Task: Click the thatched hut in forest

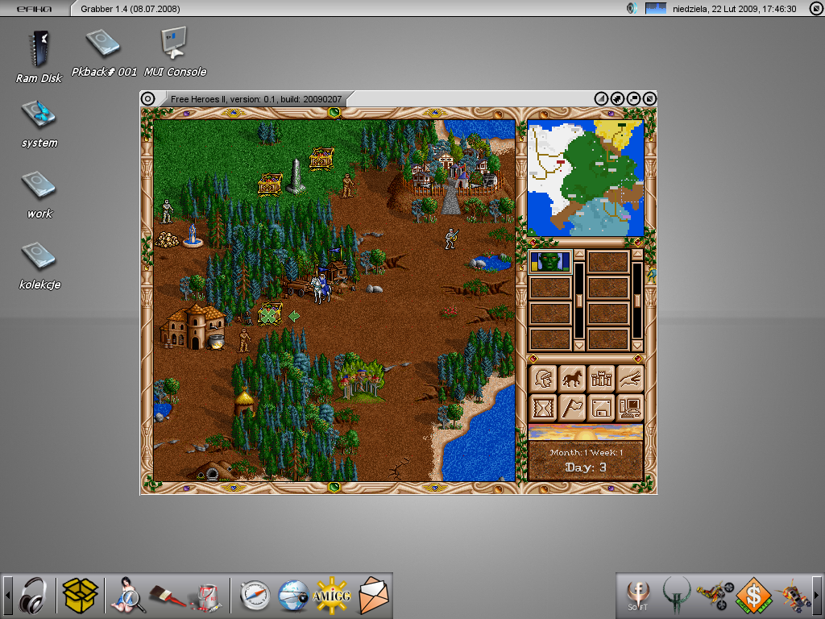Action: [x=243, y=403]
